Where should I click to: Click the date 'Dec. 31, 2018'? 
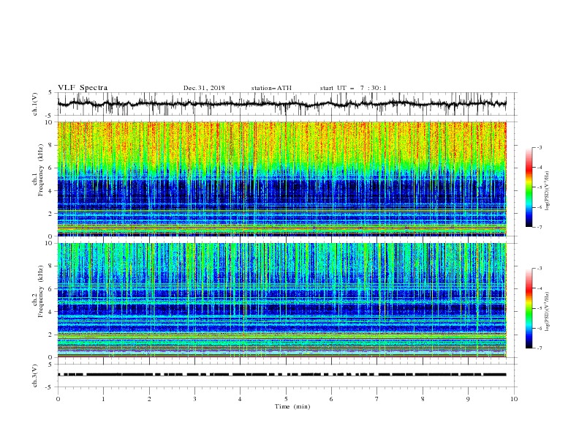coord(204,88)
